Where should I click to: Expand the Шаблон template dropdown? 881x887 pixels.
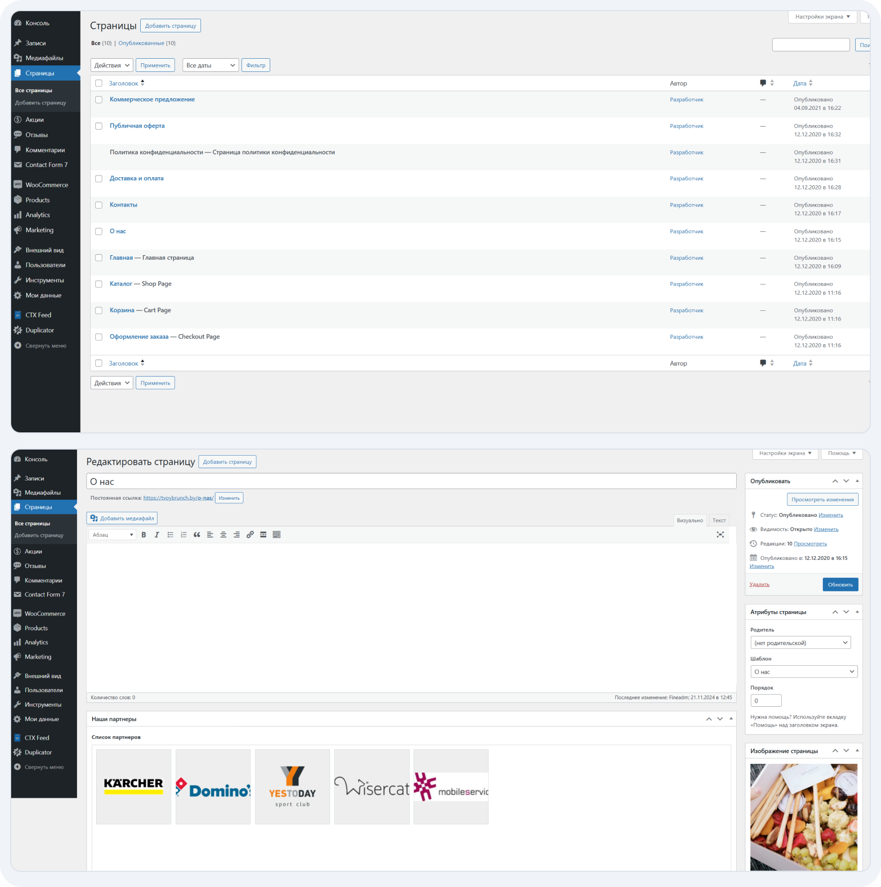pos(804,672)
